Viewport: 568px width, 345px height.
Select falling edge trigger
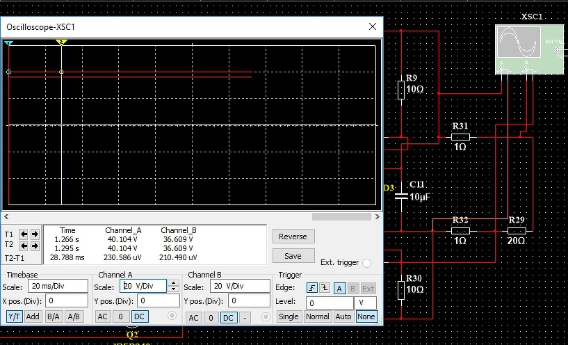click(324, 289)
